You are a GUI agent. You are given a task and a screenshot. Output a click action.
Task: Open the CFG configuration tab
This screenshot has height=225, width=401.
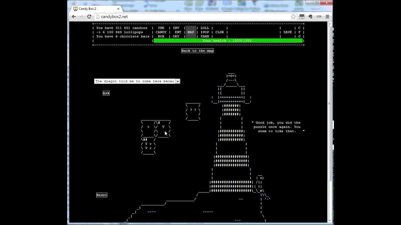coord(299,32)
